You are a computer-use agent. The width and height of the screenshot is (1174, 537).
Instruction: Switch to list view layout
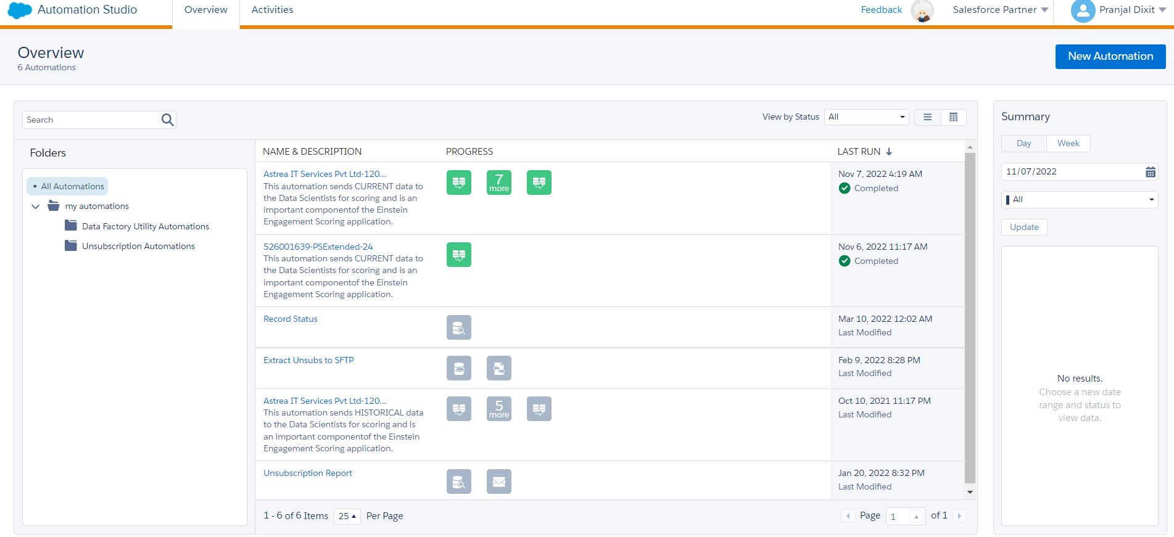(x=927, y=117)
